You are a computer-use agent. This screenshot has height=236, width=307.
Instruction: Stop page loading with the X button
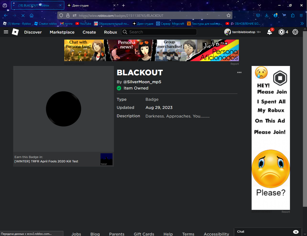coord(23,16)
